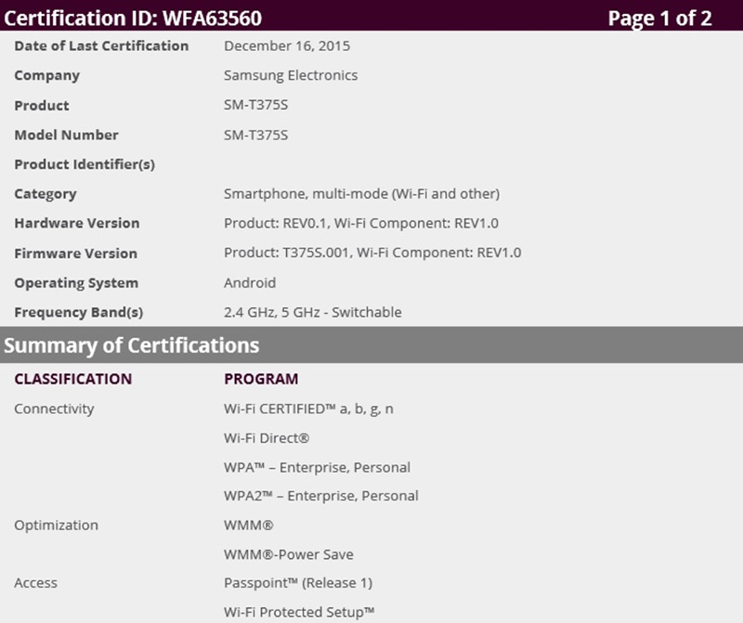Viewport: 743px width, 623px height.
Task: Select the Optimization classification
Action: (x=57, y=526)
